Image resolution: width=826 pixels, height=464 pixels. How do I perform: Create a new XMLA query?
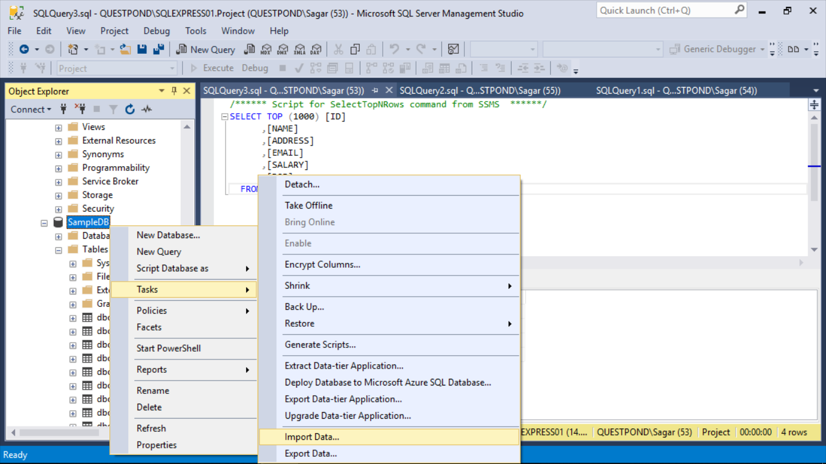[299, 49]
